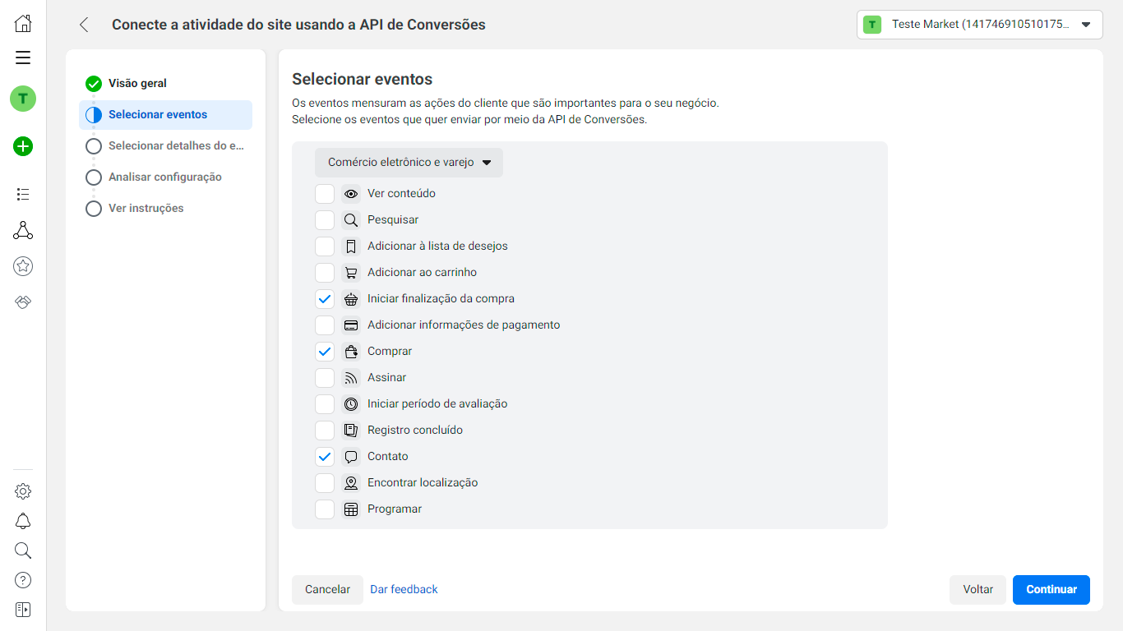Enable the Adicionar ao carrinho checkbox

[x=325, y=273]
